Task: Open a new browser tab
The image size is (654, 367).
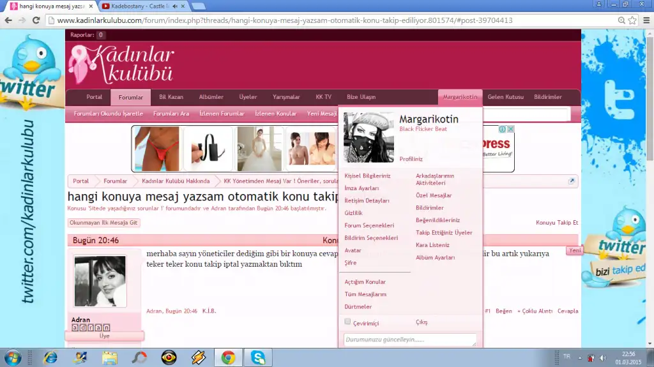Action: point(199,6)
